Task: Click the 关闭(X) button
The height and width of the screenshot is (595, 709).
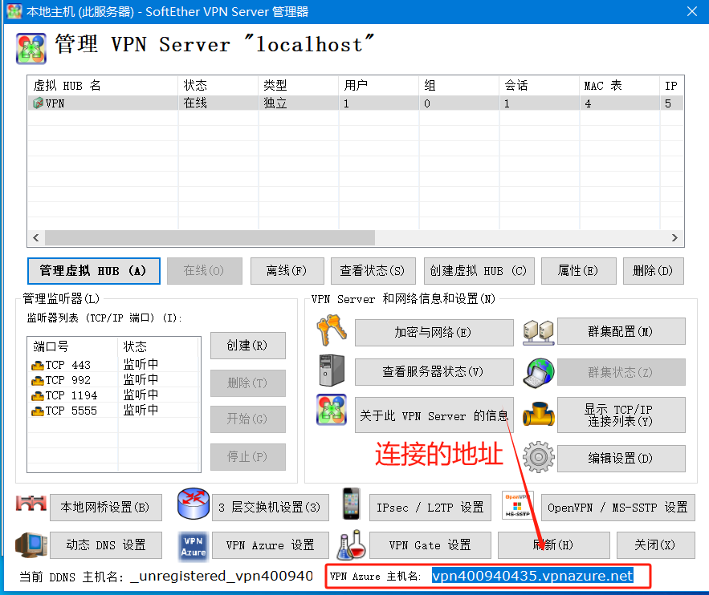Action: pyautogui.click(x=656, y=545)
